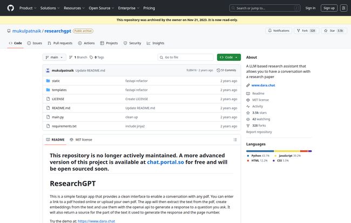Open the fastapi refactor commit for static
The width and height of the screenshot is (351, 223).
(x=136, y=81)
